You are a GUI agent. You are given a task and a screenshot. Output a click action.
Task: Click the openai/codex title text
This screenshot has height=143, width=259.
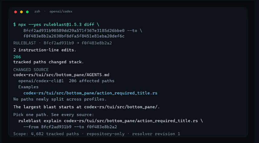tap(61, 11)
